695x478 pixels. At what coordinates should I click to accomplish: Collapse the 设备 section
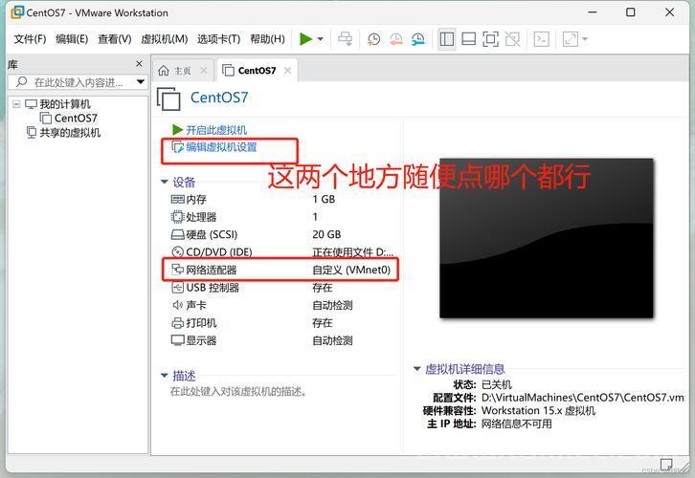(x=165, y=182)
